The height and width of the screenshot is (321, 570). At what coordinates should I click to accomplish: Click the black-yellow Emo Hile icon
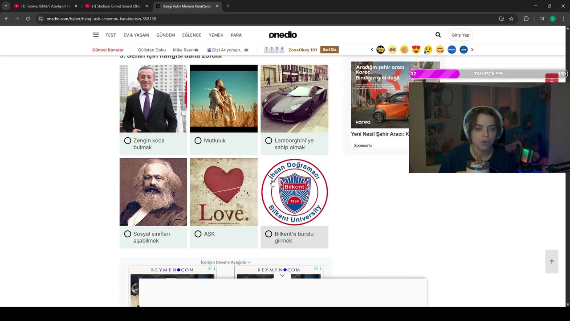(380, 49)
